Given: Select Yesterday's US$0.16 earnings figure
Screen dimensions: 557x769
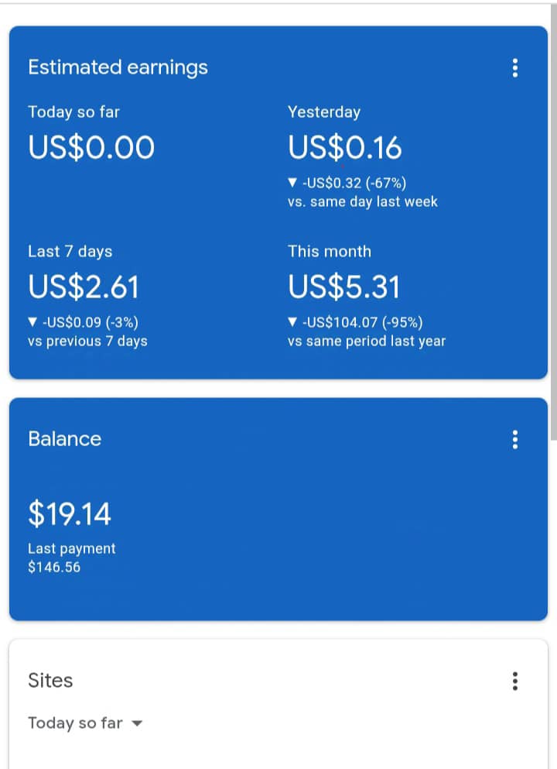Looking at the screenshot, I should pyautogui.click(x=345, y=147).
